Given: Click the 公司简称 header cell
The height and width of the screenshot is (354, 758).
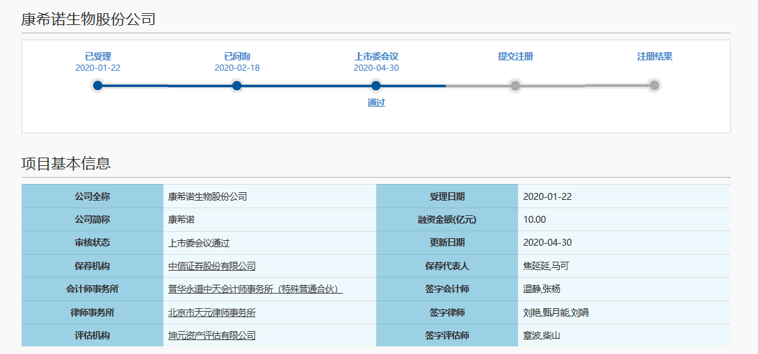Looking at the screenshot, I should pos(92,219).
